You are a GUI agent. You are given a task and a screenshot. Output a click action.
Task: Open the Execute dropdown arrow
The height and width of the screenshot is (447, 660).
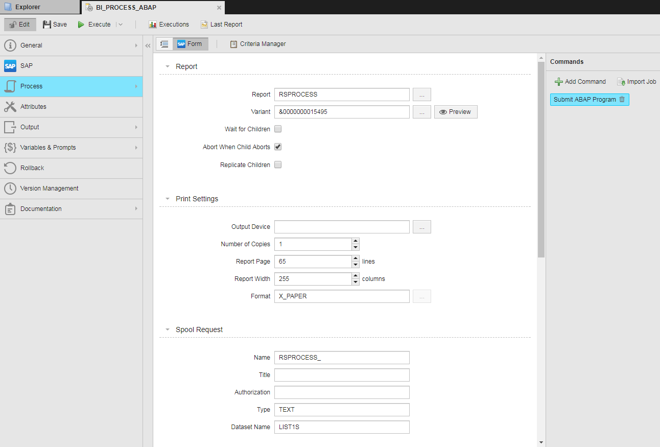[121, 25]
